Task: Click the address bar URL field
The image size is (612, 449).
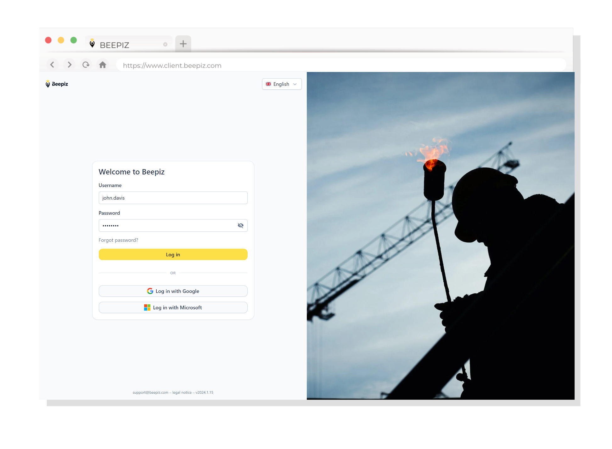Action: tap(341, 65)
